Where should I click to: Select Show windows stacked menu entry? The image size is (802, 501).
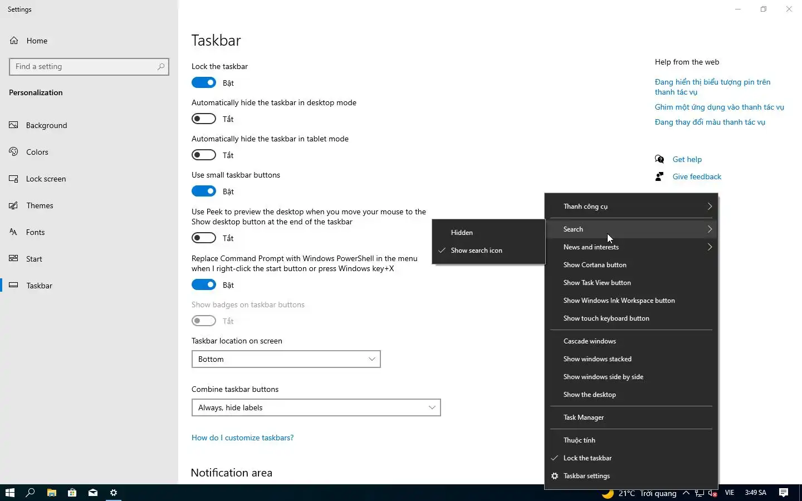coord(631,359)
